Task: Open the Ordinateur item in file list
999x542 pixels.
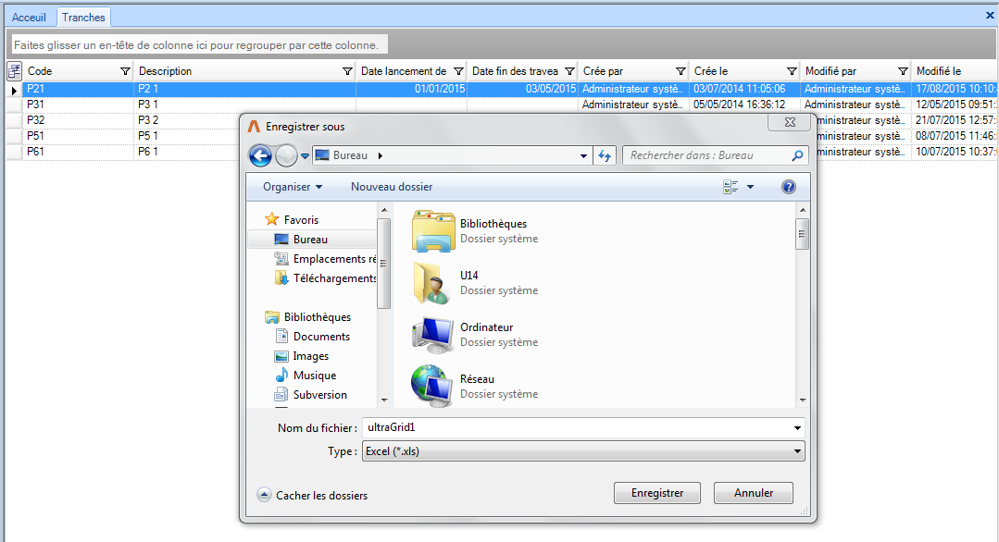Action: coord(433,335)
